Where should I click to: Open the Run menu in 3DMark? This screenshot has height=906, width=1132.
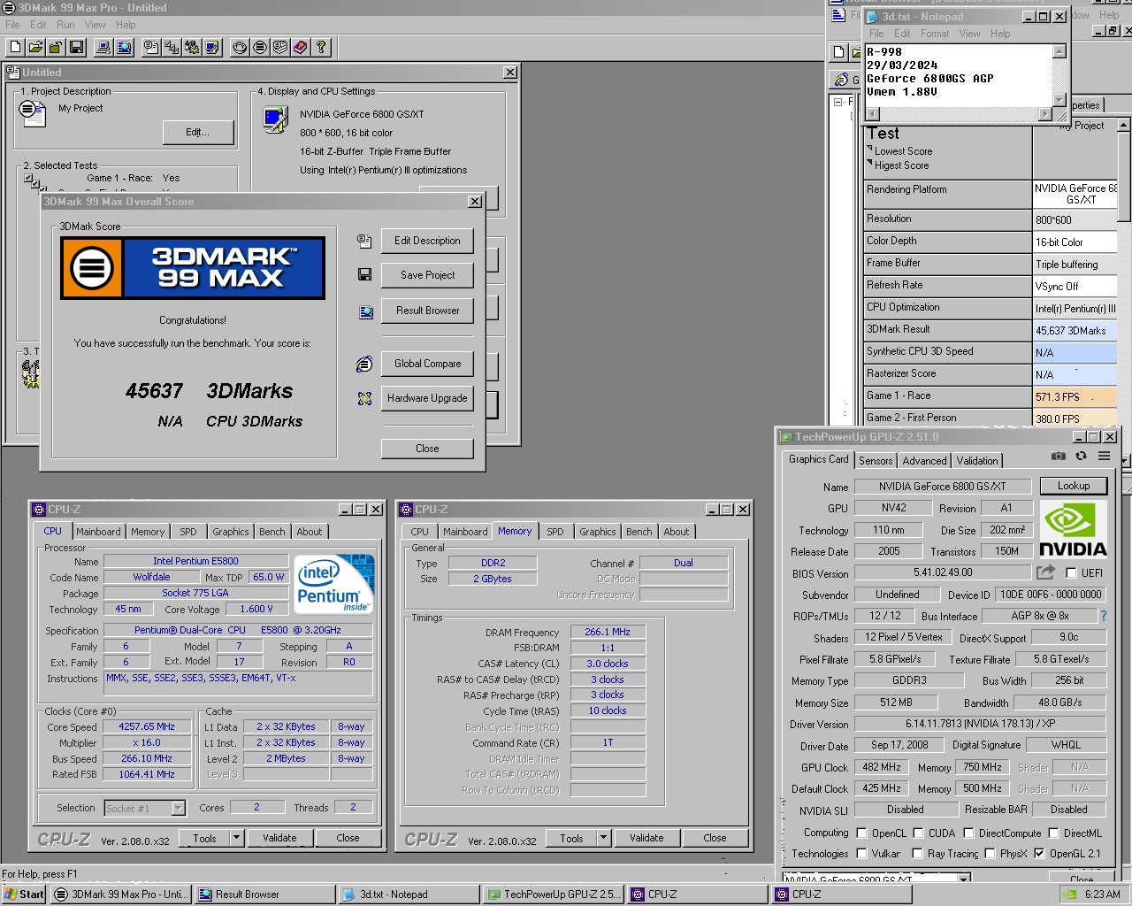65,25
